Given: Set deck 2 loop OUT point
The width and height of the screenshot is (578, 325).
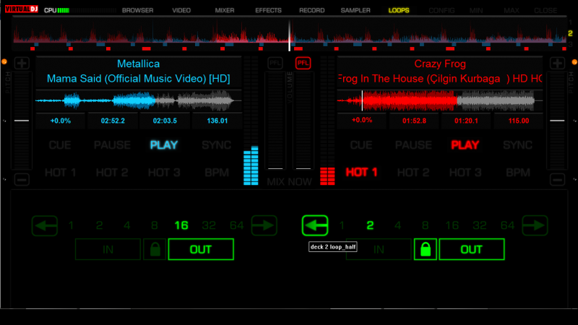Looking at the screenshot, I should pos(472,249).
